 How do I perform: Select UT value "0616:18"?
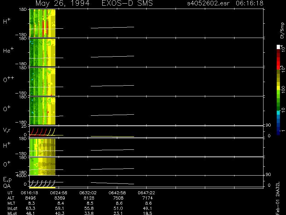pos(29,193)
